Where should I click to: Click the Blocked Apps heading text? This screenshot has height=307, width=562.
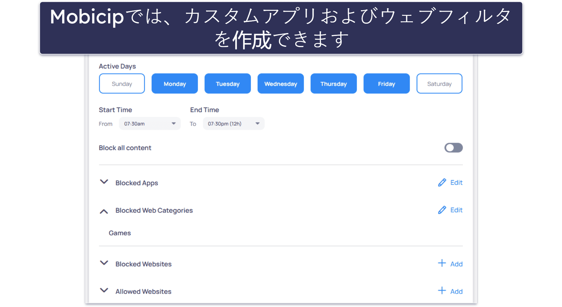[137, 183]
